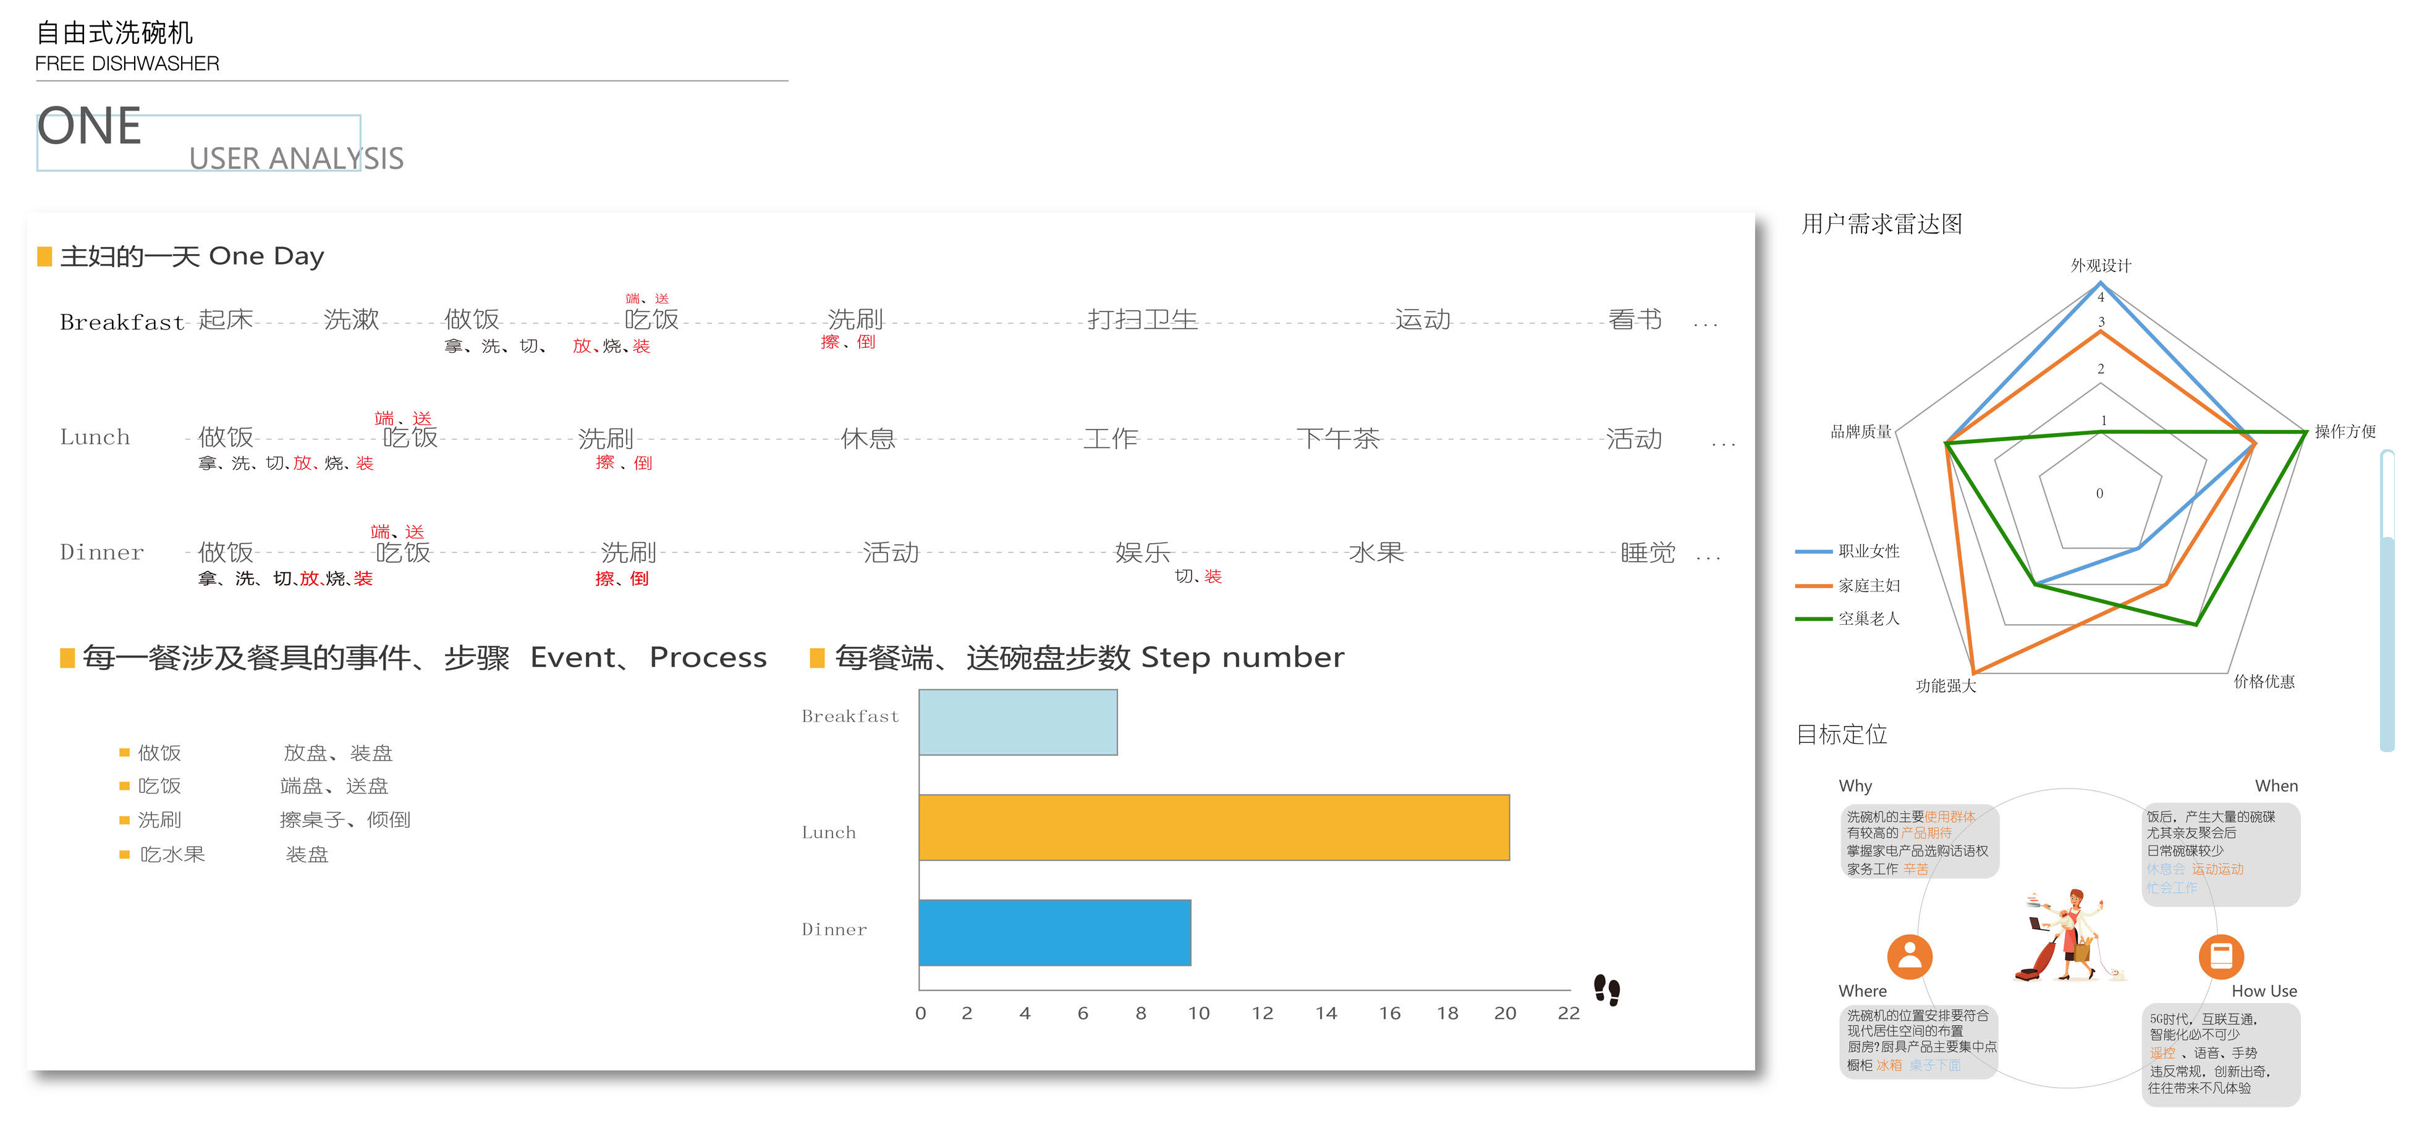Click the orange person icon near Where
This screenshot has width=2414, height=1129.
click(x=1909, y=957)
